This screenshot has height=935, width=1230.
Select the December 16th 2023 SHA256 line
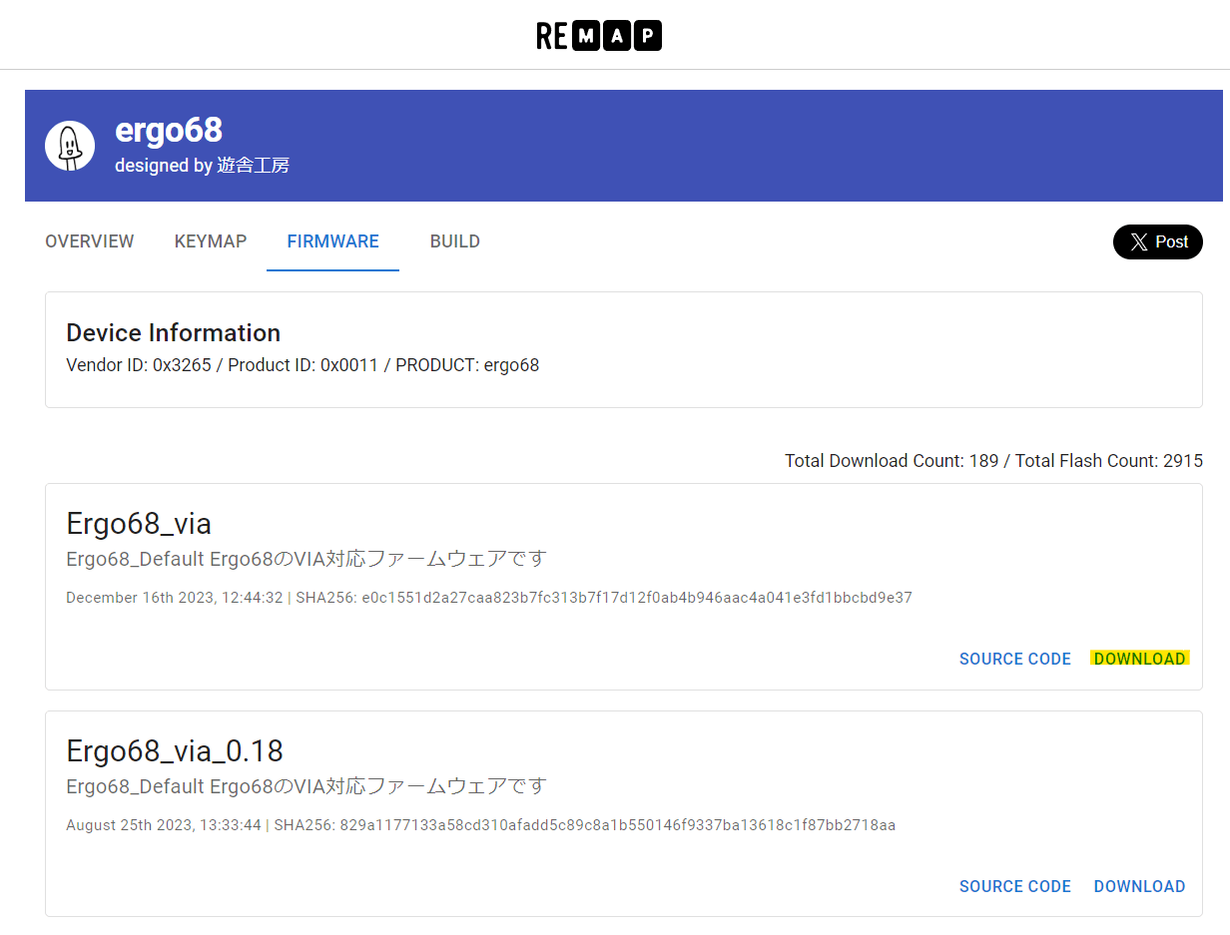pos(489,598)
